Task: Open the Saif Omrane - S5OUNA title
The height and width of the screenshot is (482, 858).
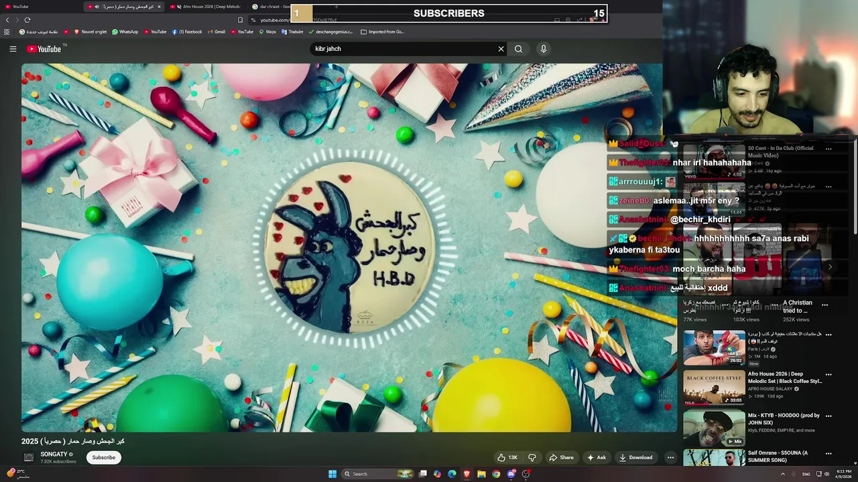Action: [x=778, y=457]
